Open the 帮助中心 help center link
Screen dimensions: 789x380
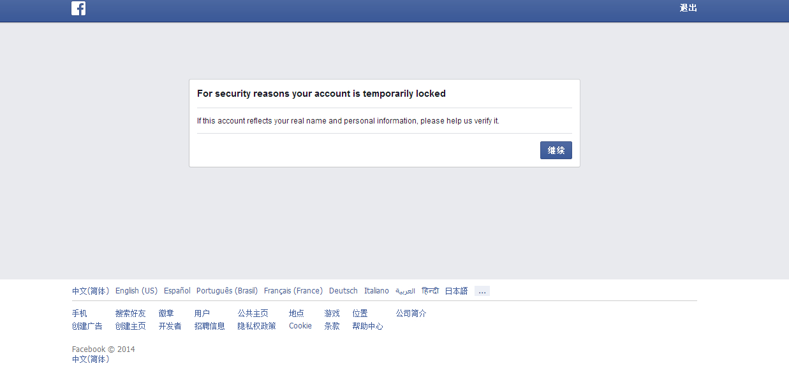(x=368, y=326)
